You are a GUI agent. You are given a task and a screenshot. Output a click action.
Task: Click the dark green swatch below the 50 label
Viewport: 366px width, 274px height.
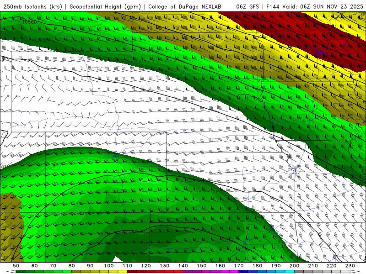(x=21, y=272)
